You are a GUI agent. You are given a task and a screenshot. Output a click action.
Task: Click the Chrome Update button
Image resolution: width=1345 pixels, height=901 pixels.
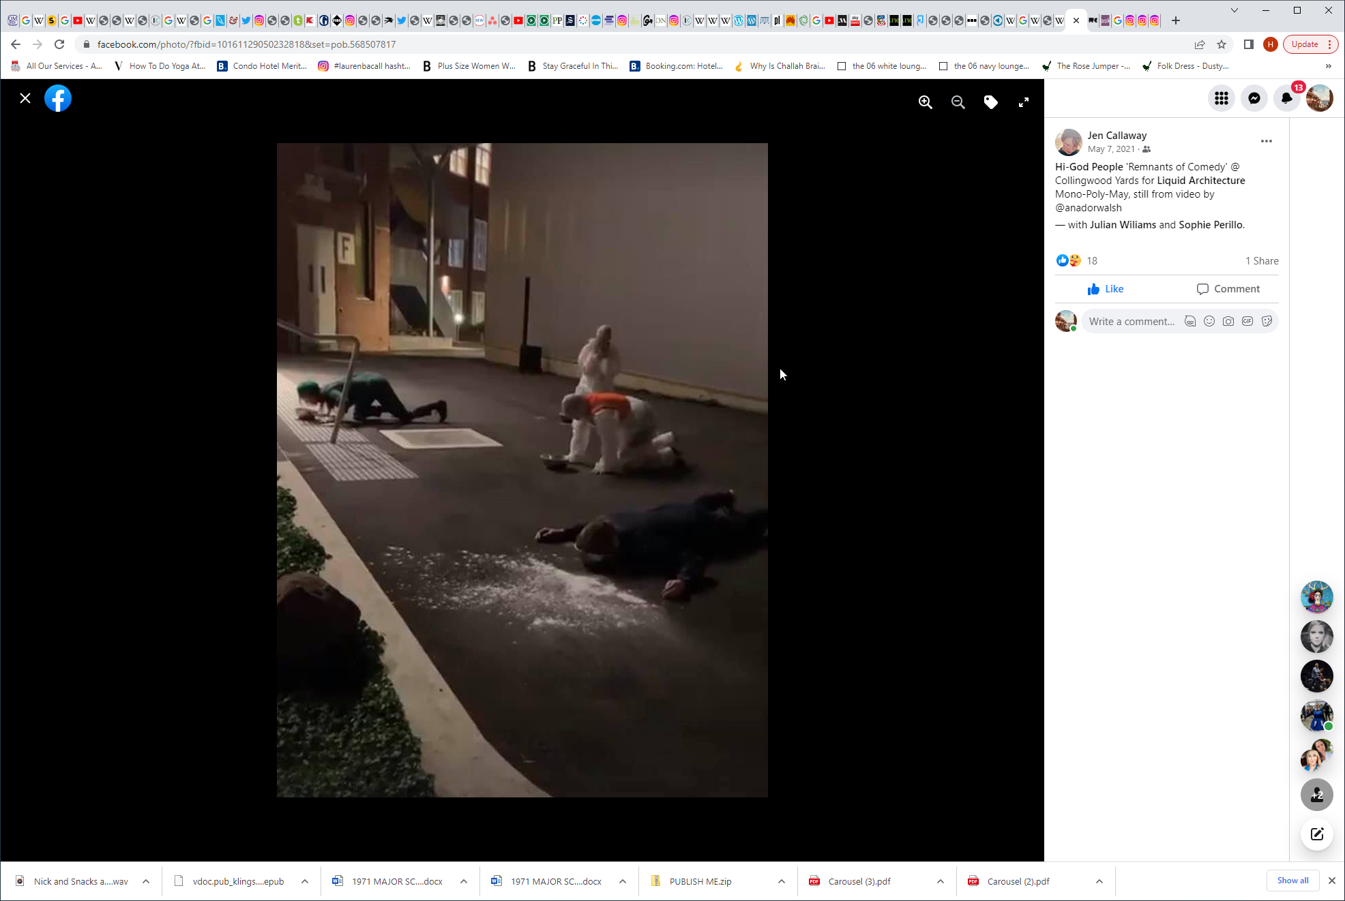pos(1310,44)
